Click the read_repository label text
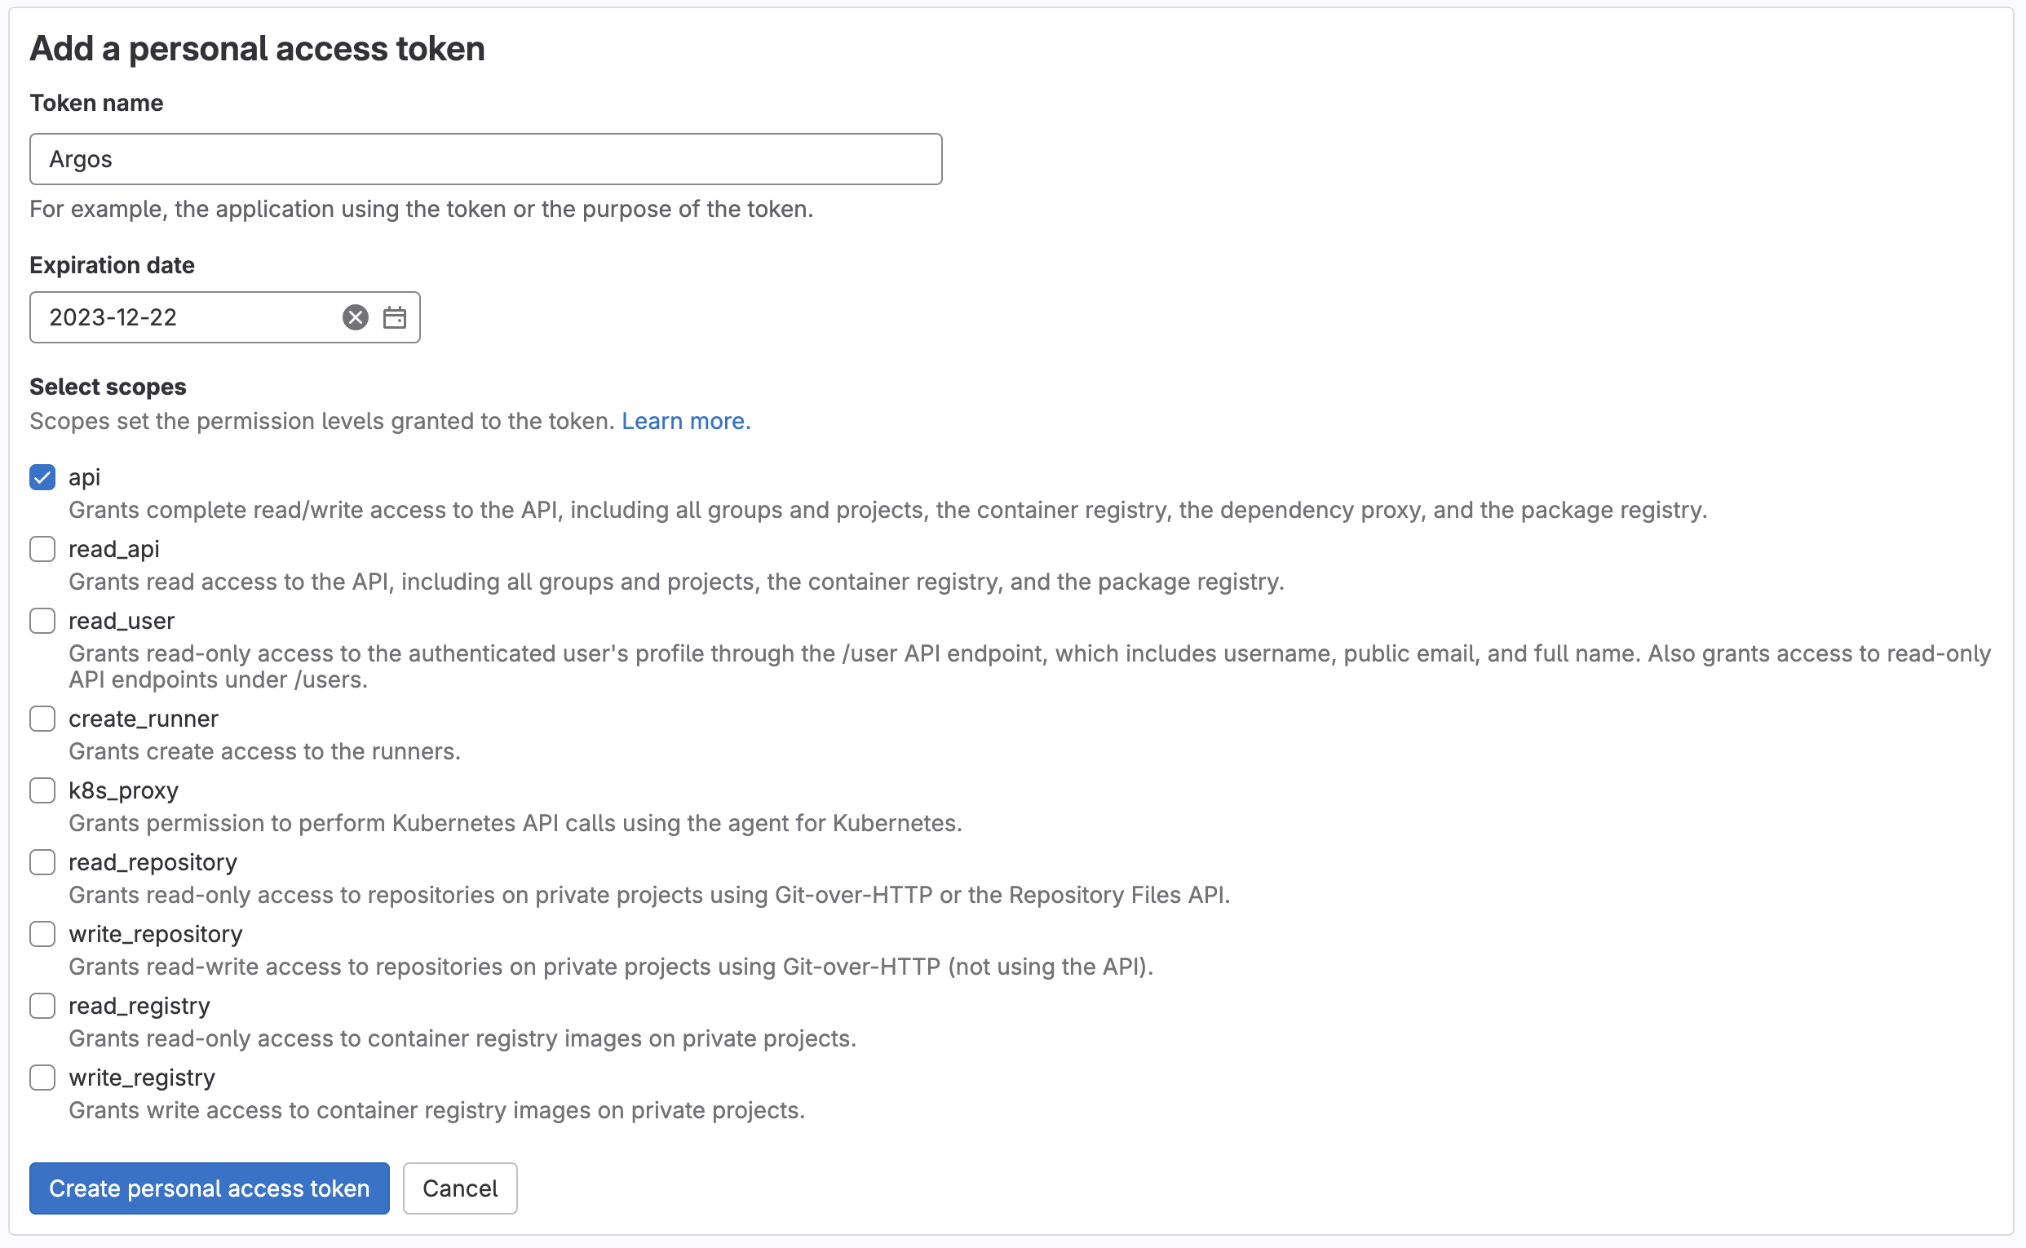2026x1248 pixels. pyautogui.click(x=153, y=862)
